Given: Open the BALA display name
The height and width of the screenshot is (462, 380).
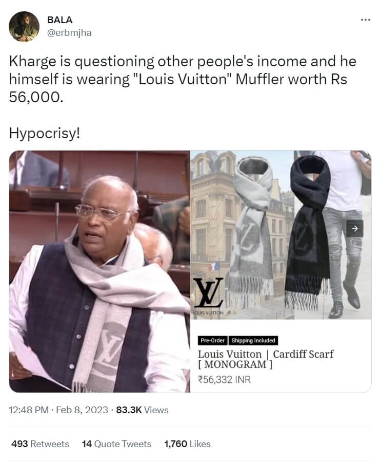Looking at the screenshot, I should pyautogui.click(x=59, y=20).
